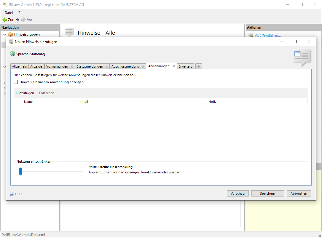322x238 pixels.
Task: Click the Veröffentlichen icon in Aktionen panel
Action: point(251,36)
